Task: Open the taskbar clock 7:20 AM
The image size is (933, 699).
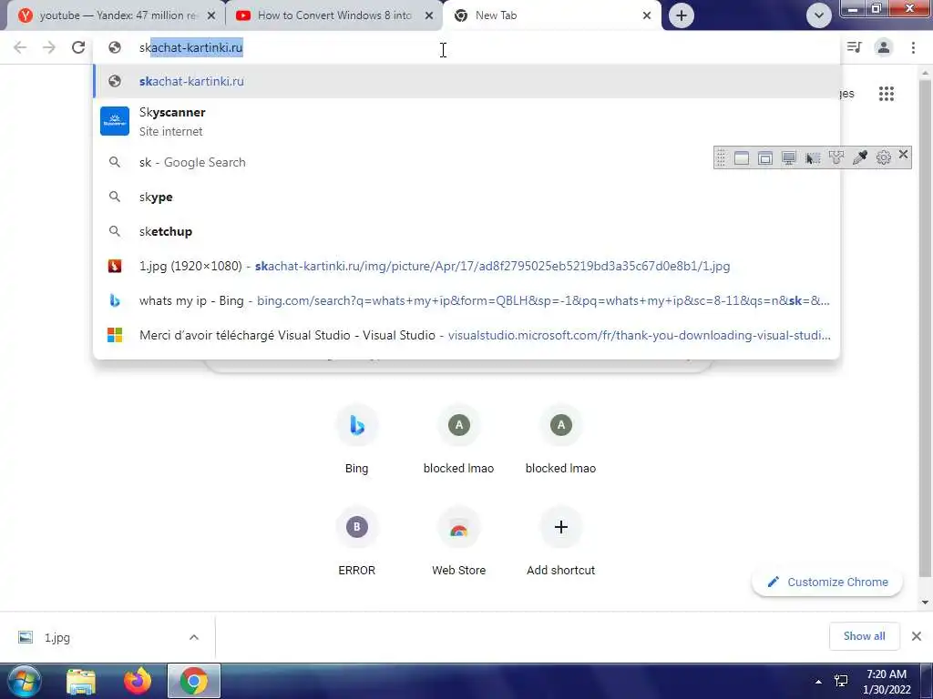Action: 887,682
